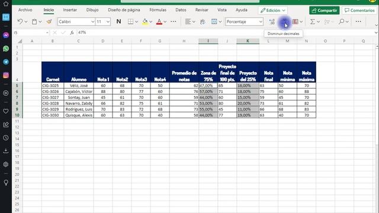Click the Borders icon
This screenshot has width=379, height=213.
tap(130, 21)
